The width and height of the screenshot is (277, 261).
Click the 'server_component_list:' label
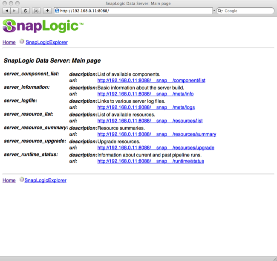pyautogui.click(x=32, y=74)
